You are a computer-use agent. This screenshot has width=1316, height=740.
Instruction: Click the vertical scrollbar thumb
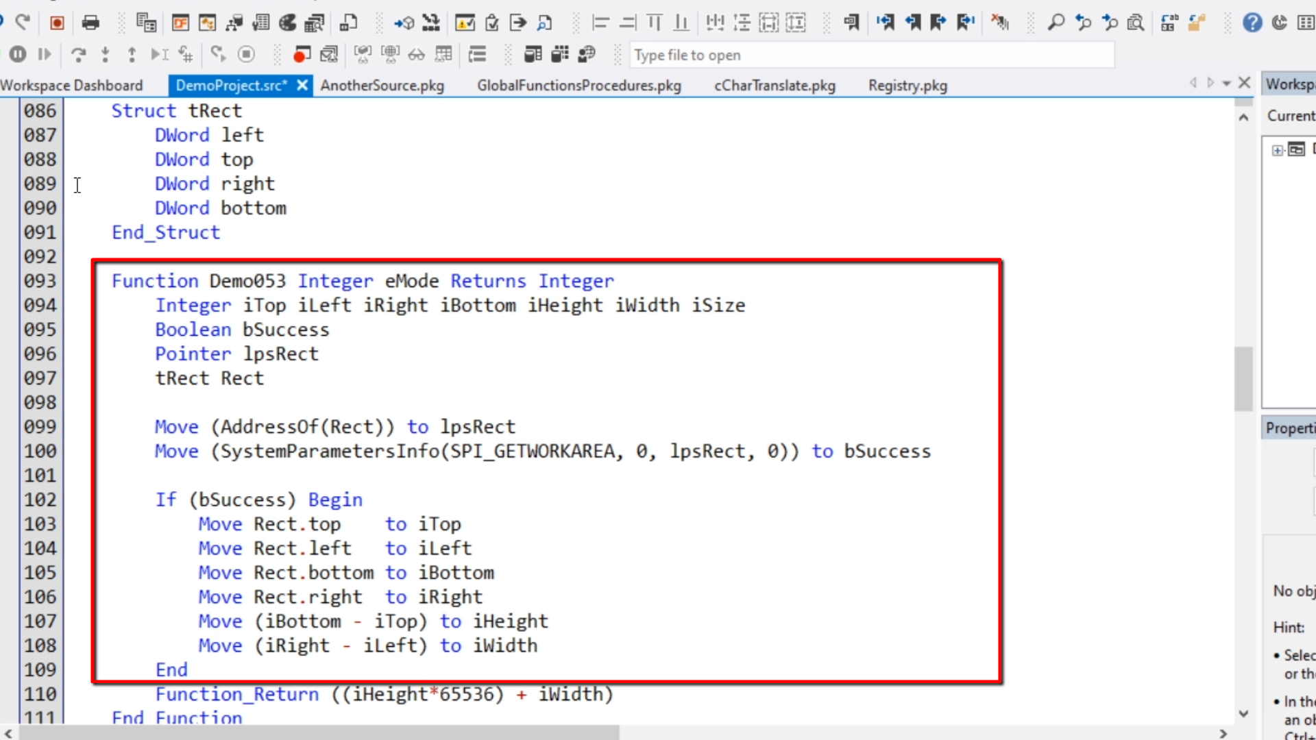click(1243, 378)
